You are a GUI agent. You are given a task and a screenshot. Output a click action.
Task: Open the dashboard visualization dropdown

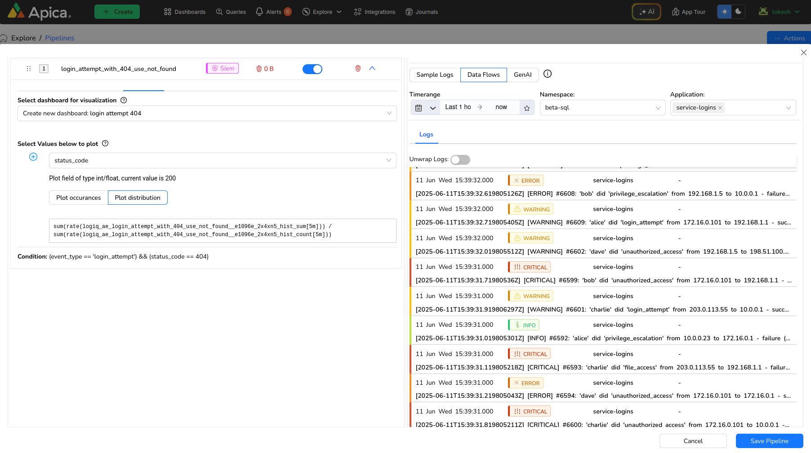pyautogui.click(x=207, y=113)
